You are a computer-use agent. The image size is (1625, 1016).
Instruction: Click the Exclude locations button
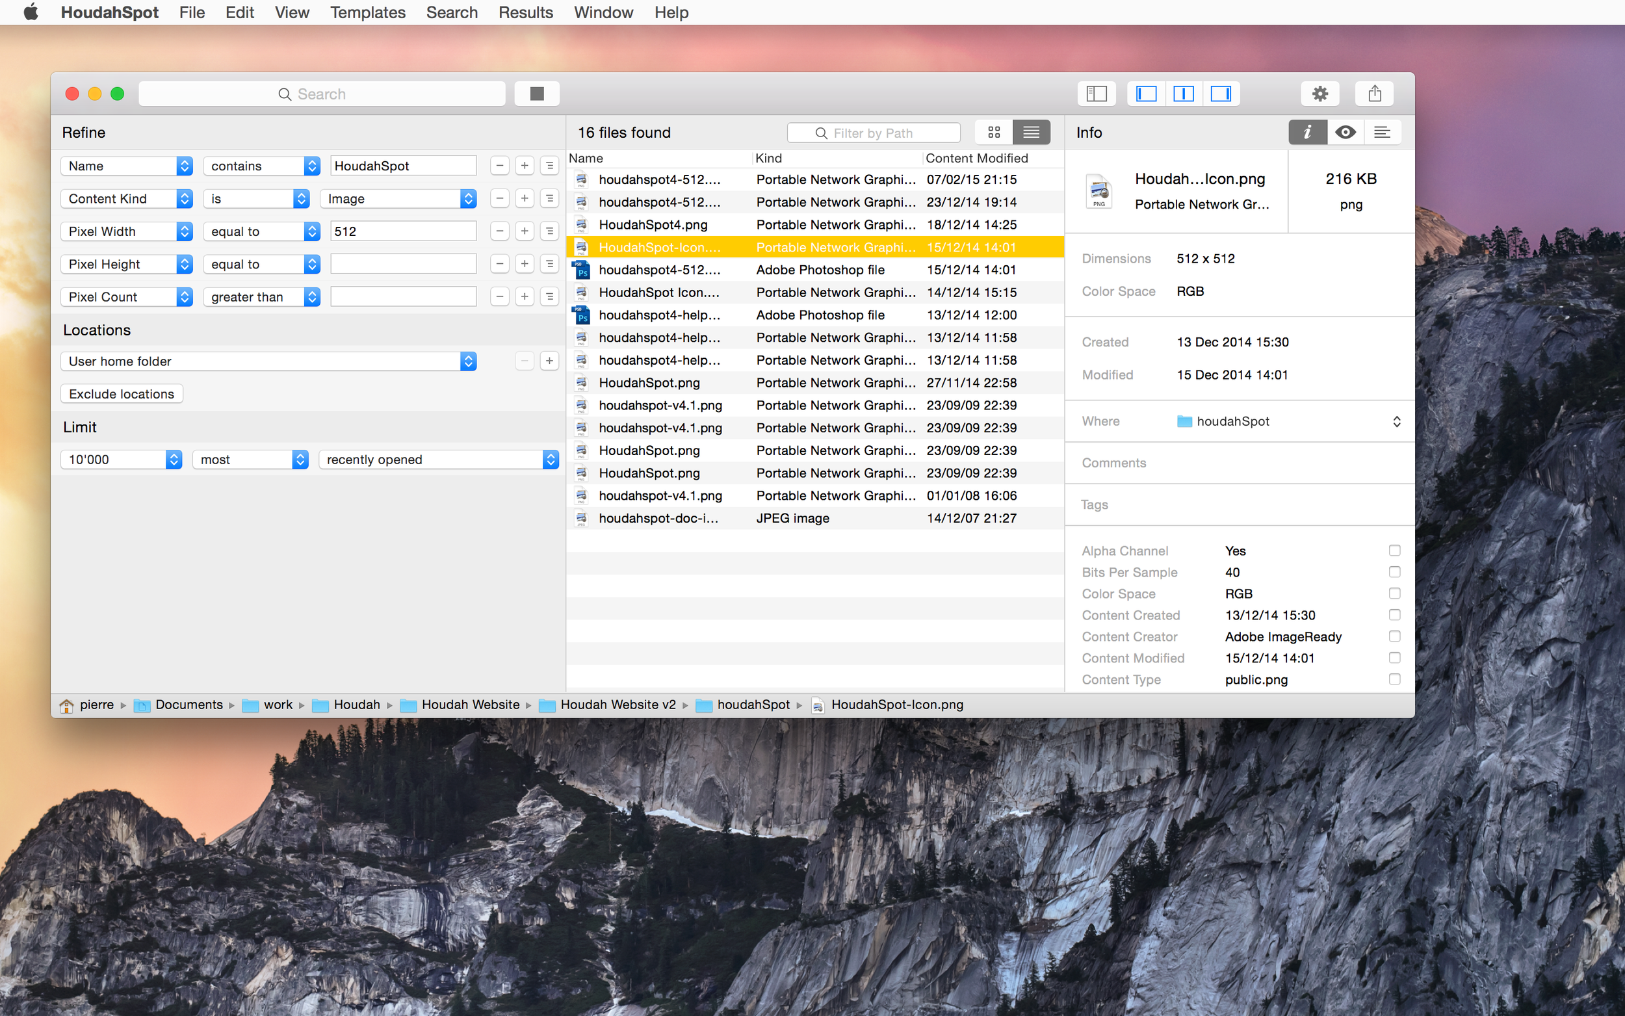tap(122, 394)
